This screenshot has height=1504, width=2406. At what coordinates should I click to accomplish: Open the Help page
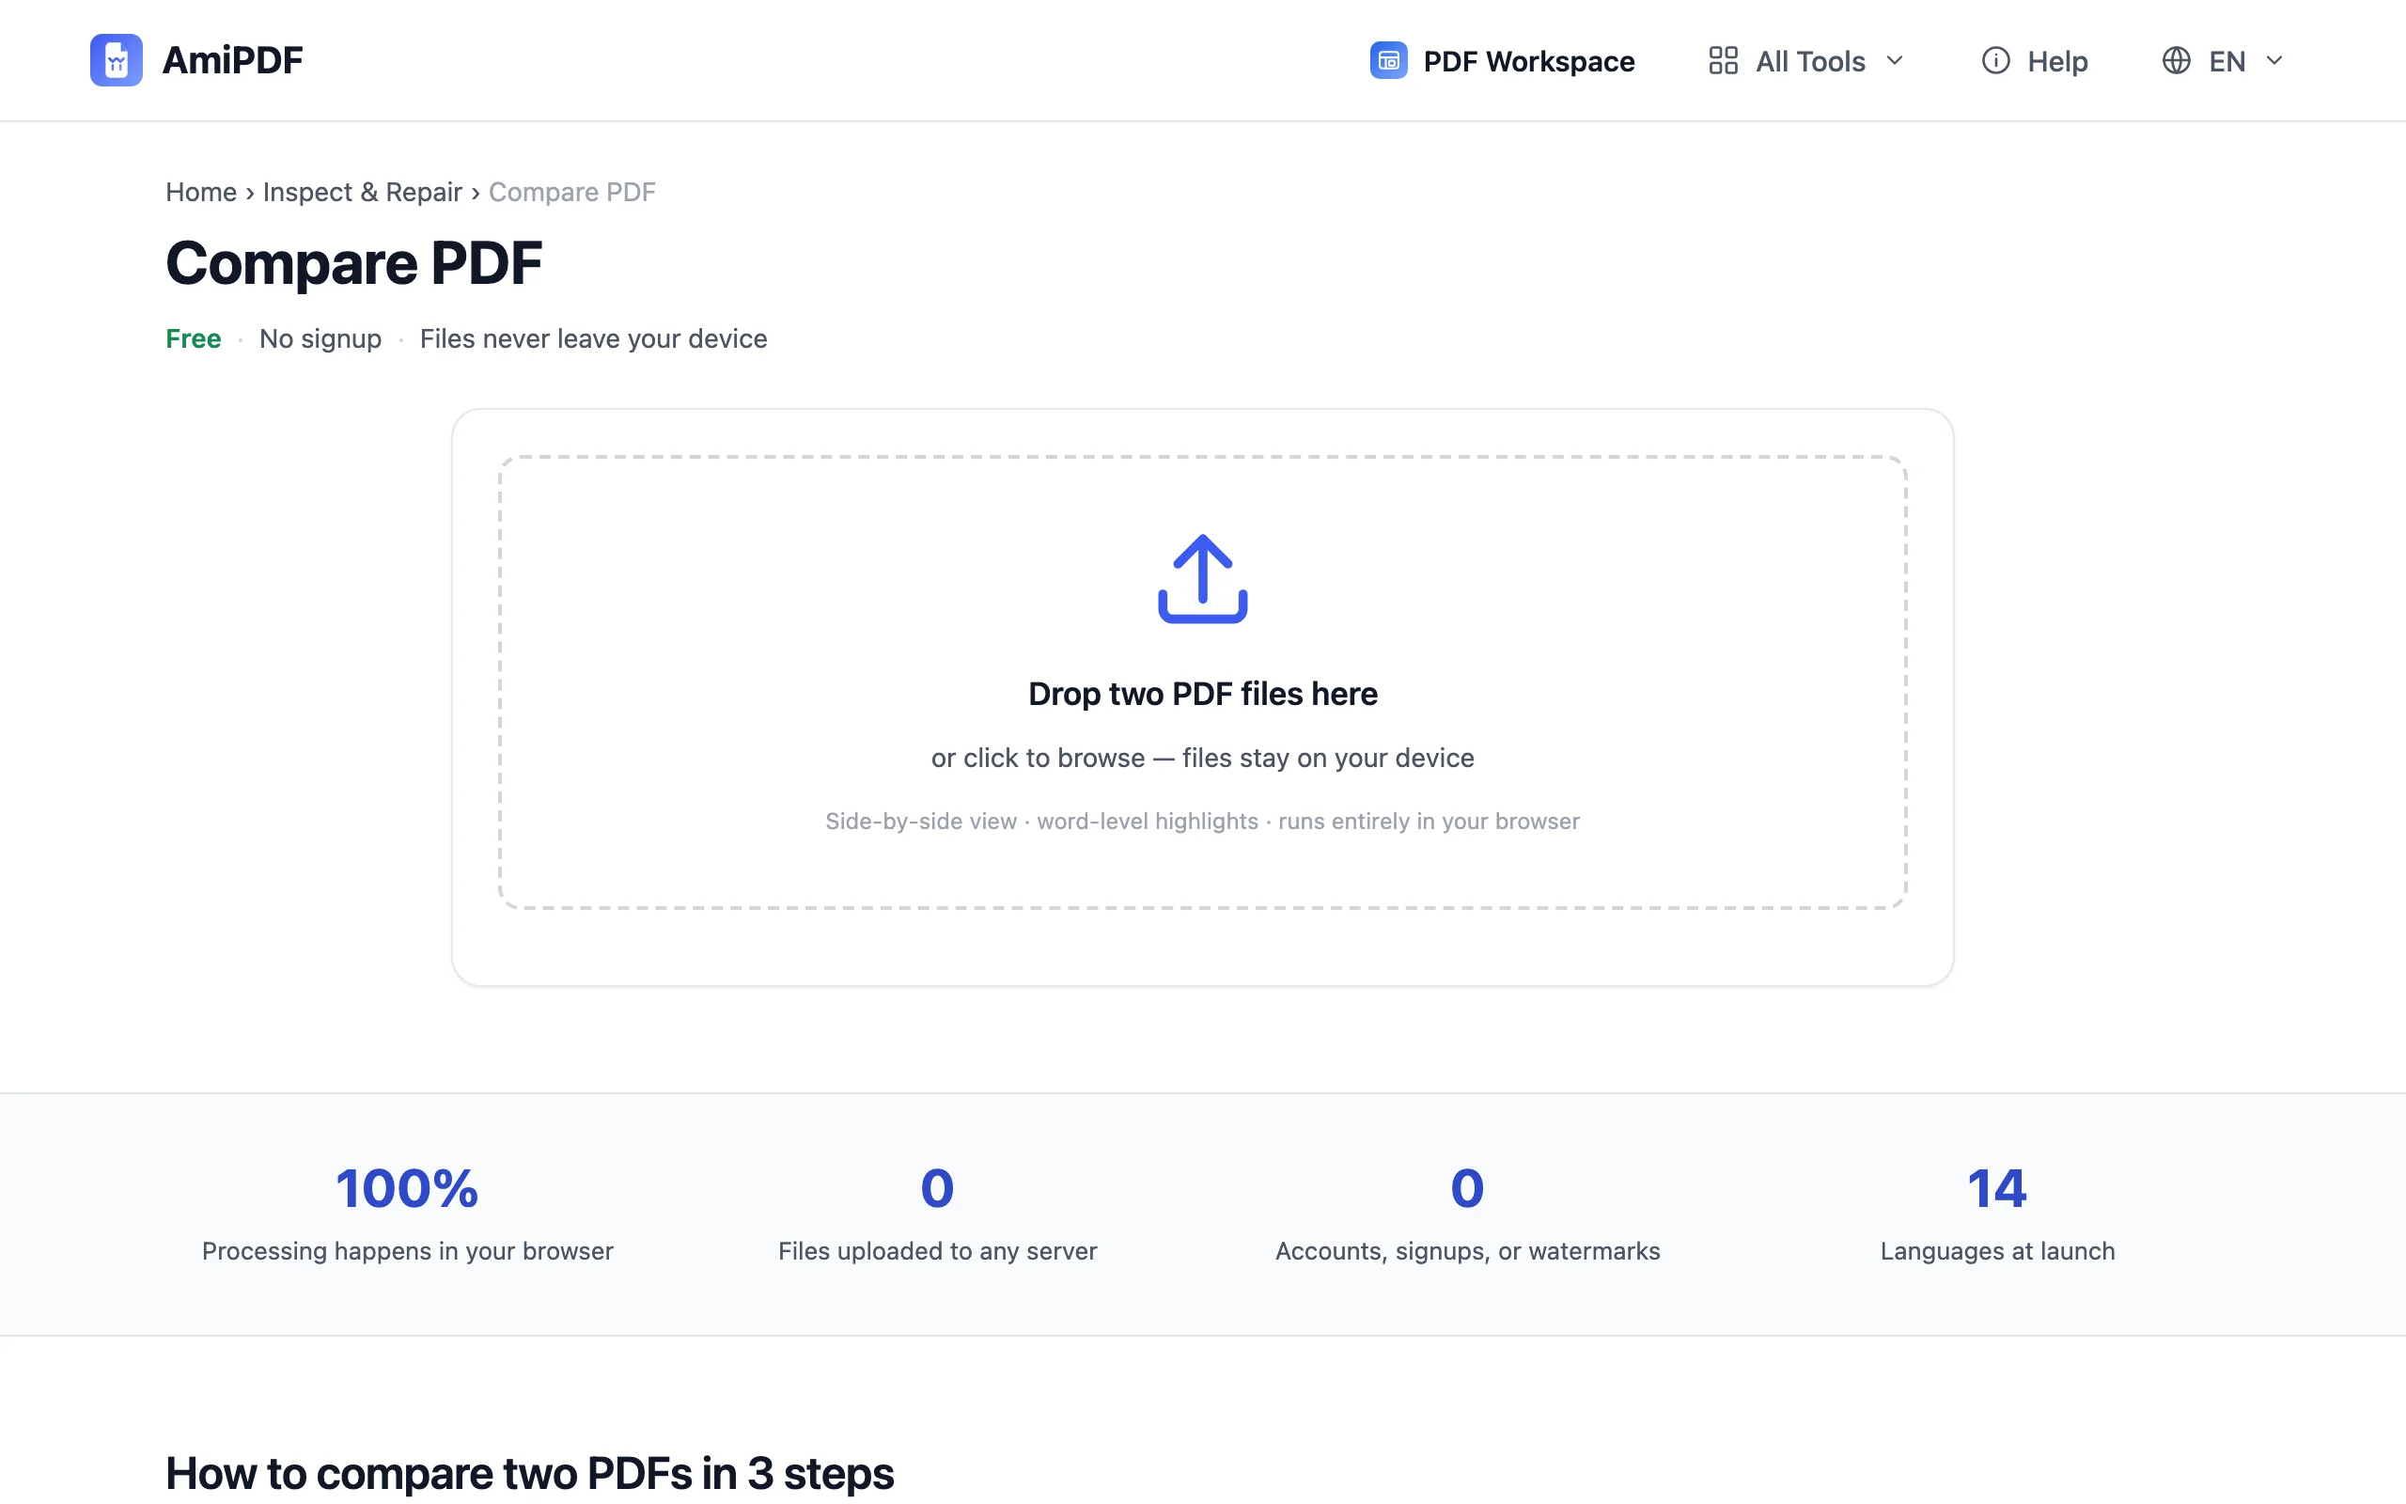[x=2035, y=61]
